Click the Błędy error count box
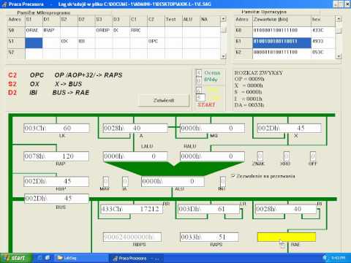The height and width of the screenshot is (263, 351). 199,80
